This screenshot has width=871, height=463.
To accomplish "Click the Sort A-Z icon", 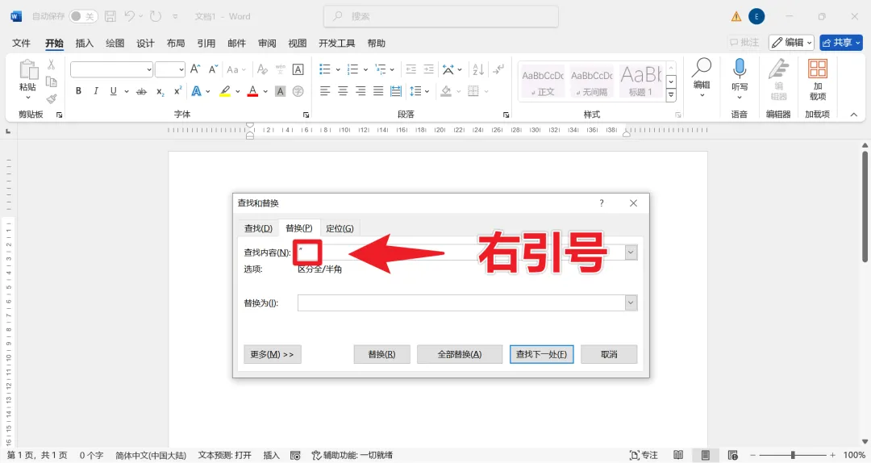I will (x=477, y=69).
